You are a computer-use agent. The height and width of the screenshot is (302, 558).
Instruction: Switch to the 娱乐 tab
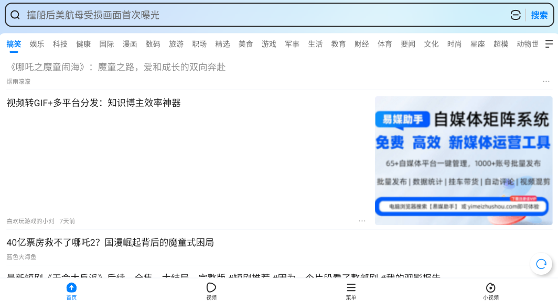point(37,44)
